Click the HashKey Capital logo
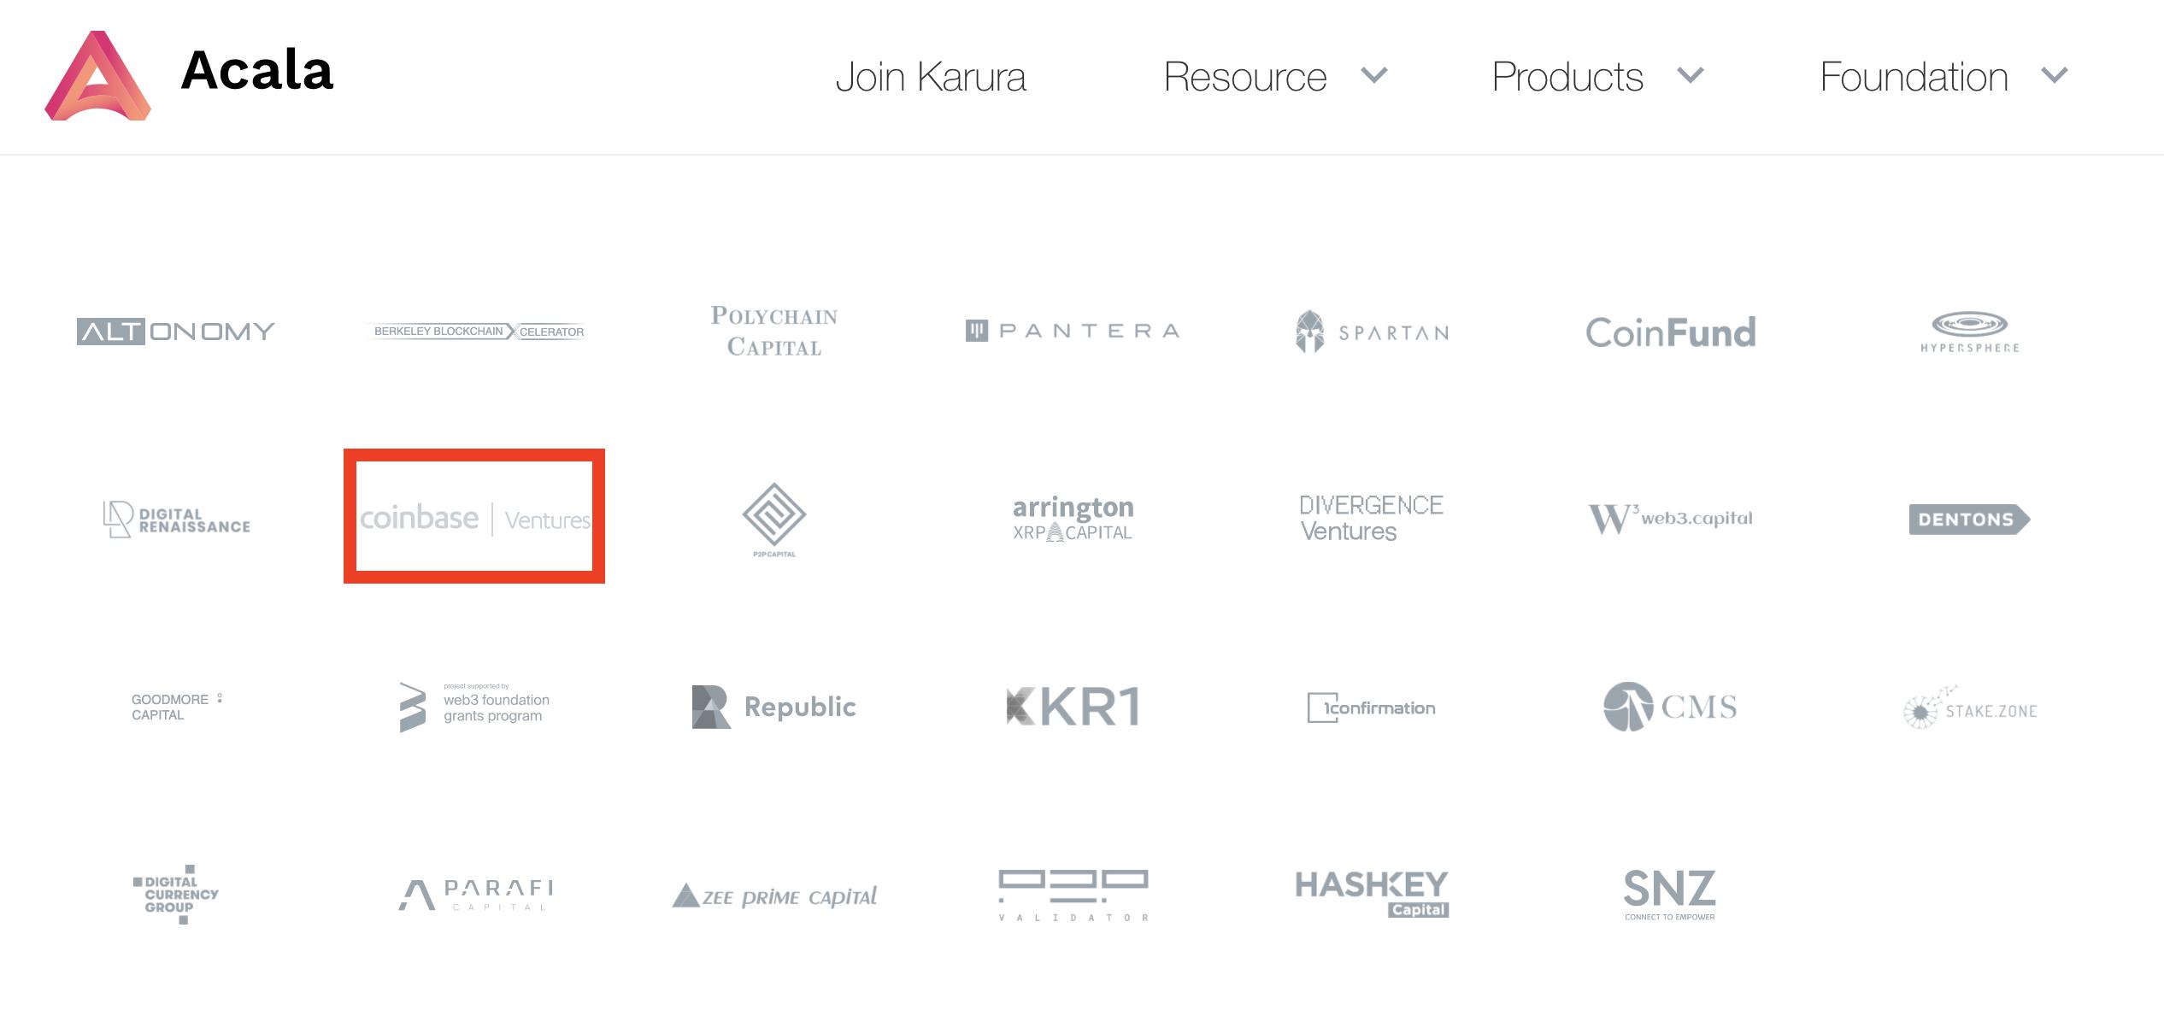 pos(1371,891)
